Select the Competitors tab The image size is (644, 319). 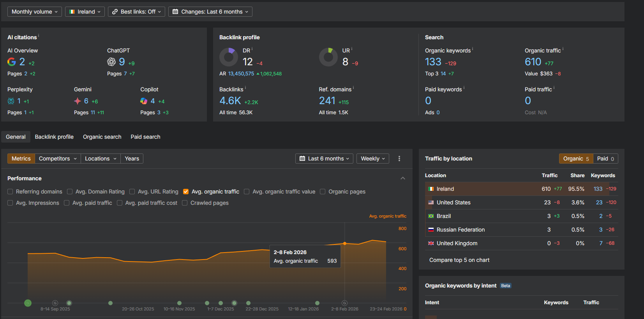[x=58, y=159]
